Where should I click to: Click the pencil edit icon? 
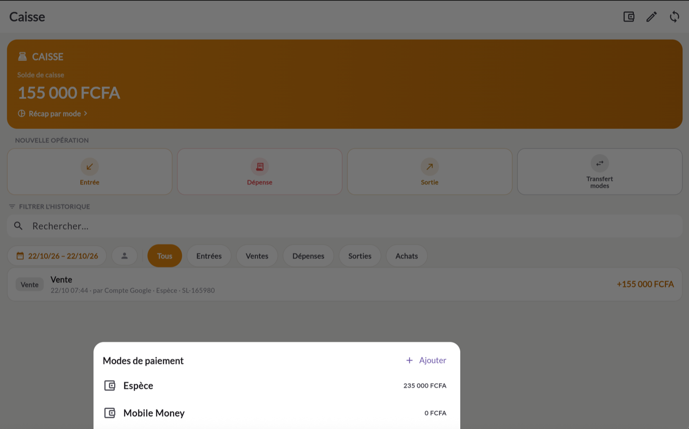(x=652, y=17)
